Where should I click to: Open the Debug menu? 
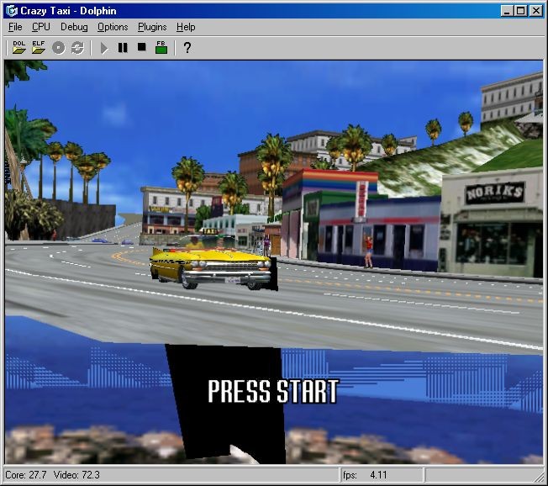tap(74, 27)
